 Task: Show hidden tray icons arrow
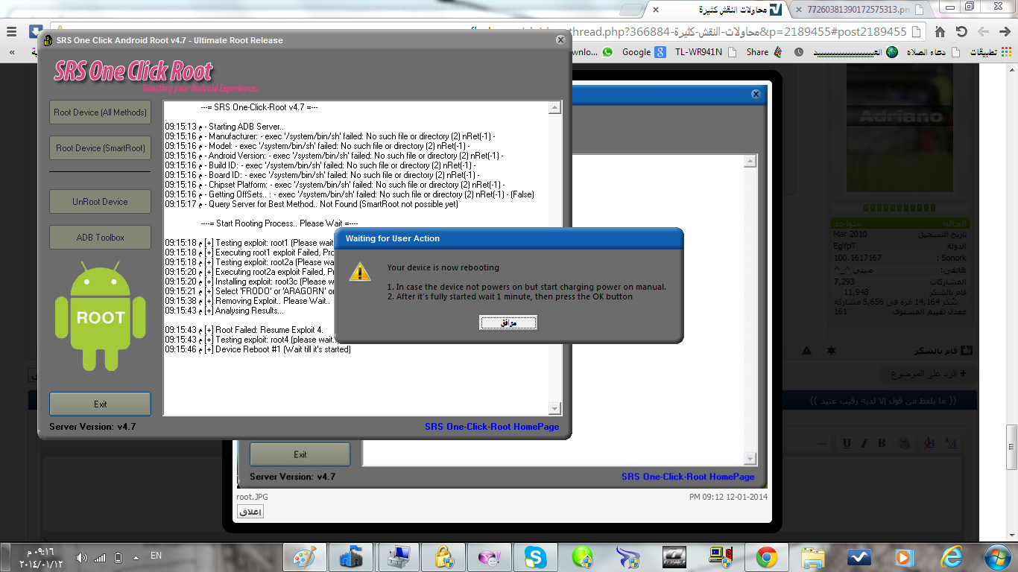(x=136, y=556)
